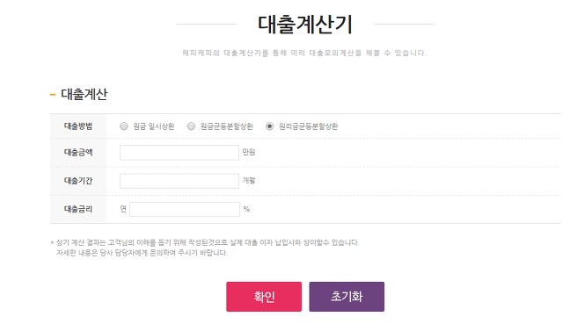
Task: Select the 원리금균등분할상환 radio button
Action: [269, 126]
